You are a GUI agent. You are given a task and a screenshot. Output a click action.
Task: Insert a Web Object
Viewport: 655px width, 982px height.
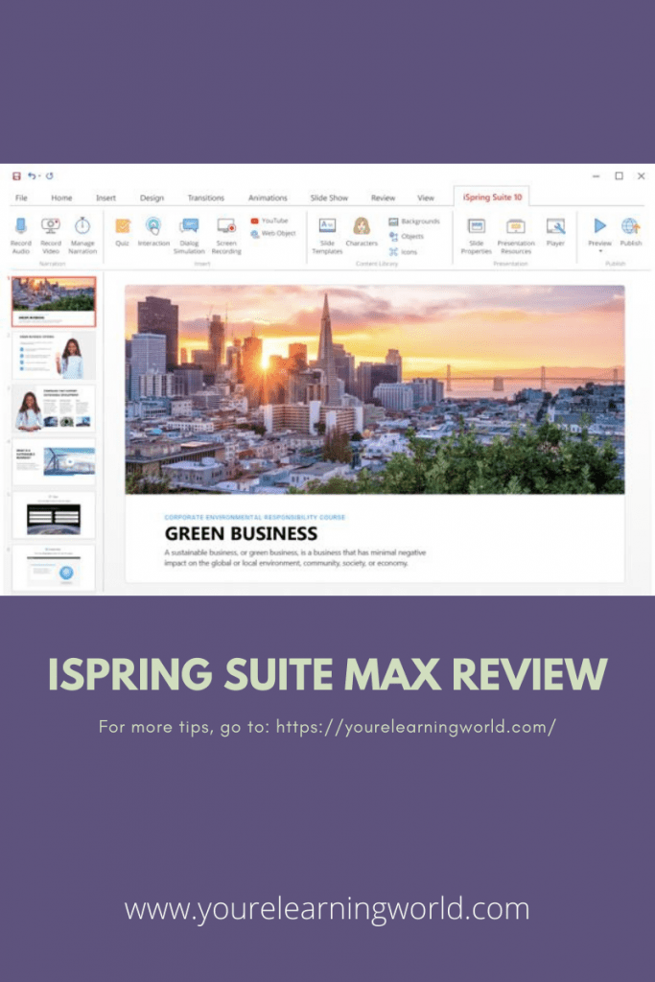[273, 234]
